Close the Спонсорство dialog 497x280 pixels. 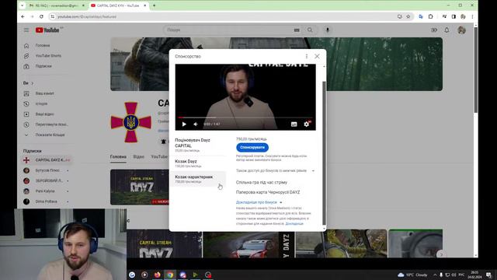[x=317, y=56]
